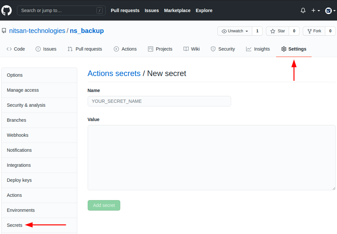This screenshot has height=234, width=337.
Task: Select Webhooks in the sidebar
Action: click(x=18, y=135)
